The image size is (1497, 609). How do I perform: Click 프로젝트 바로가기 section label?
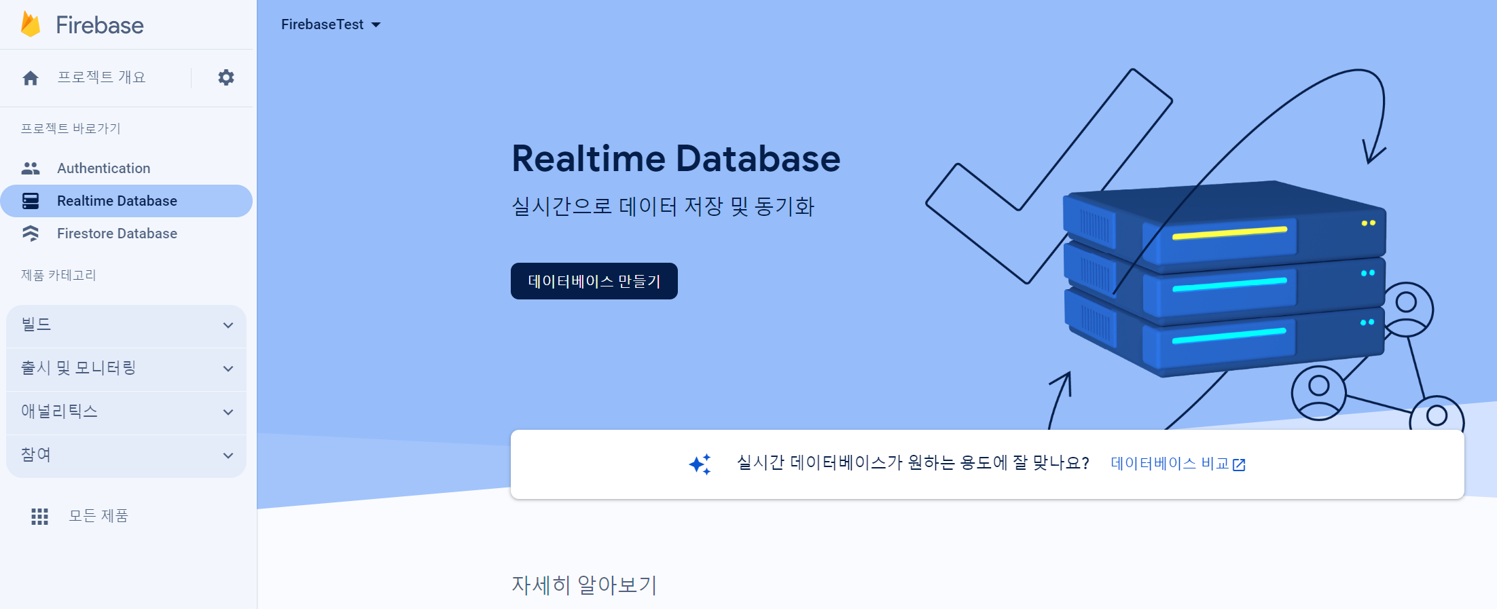(71, 128)
